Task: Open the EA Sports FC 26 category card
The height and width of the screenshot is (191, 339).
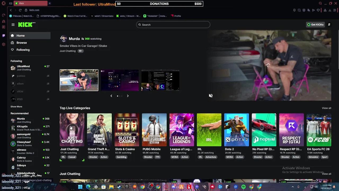Action: (319, 130)
